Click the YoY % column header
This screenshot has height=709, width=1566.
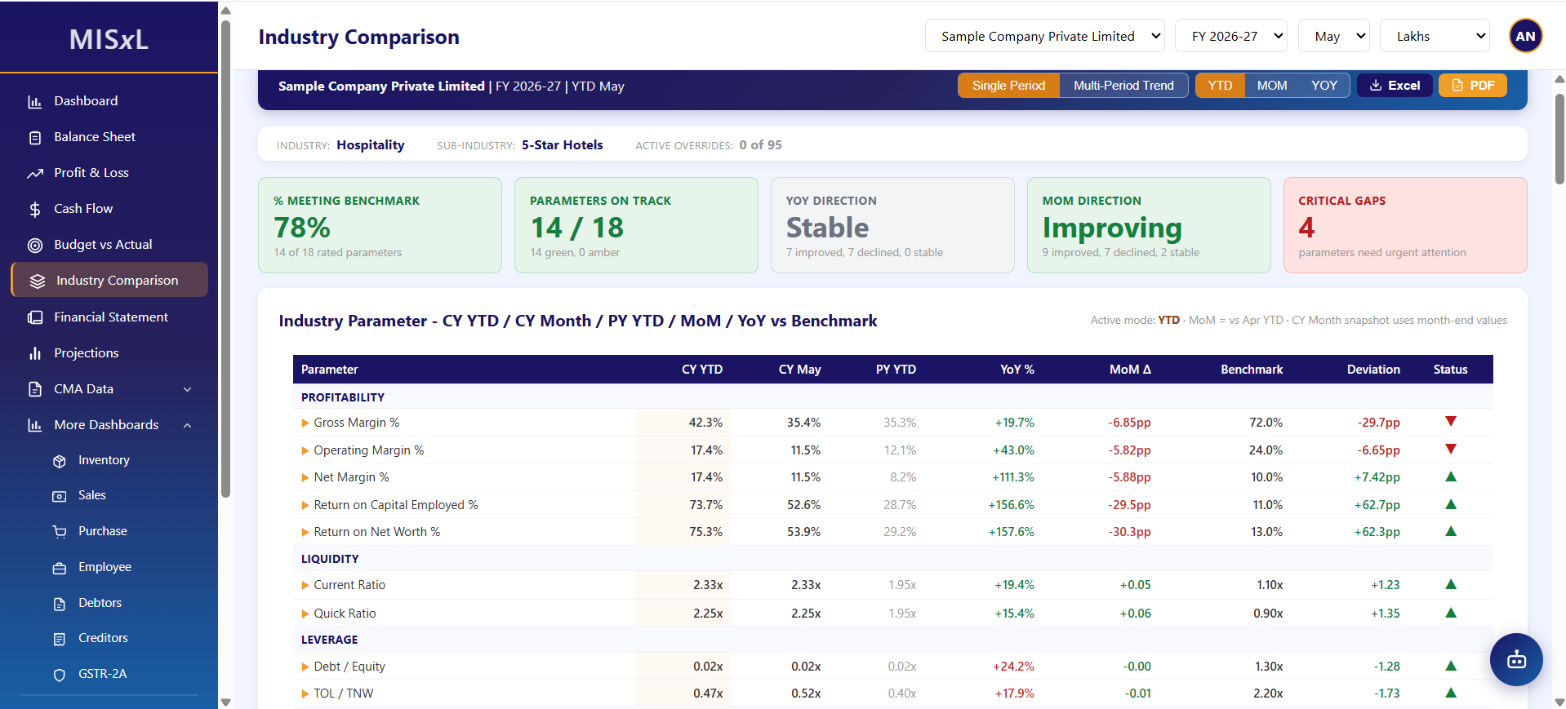1017,370
